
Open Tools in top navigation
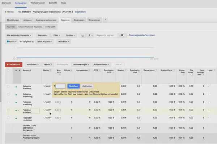[64, 3]
